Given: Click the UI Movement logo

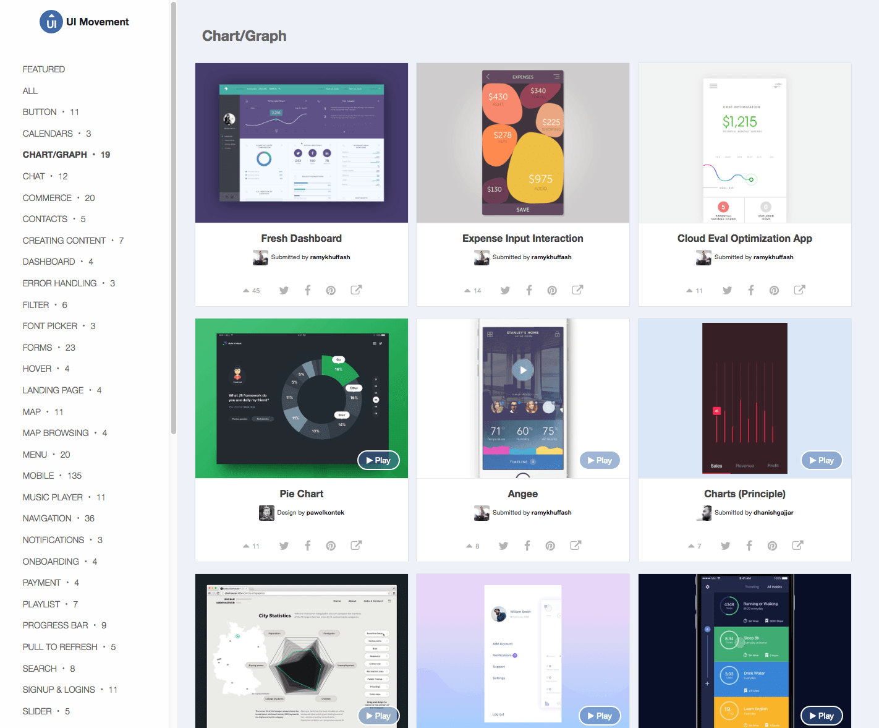Looking at the screenshot, I should [x=52, y=21].
